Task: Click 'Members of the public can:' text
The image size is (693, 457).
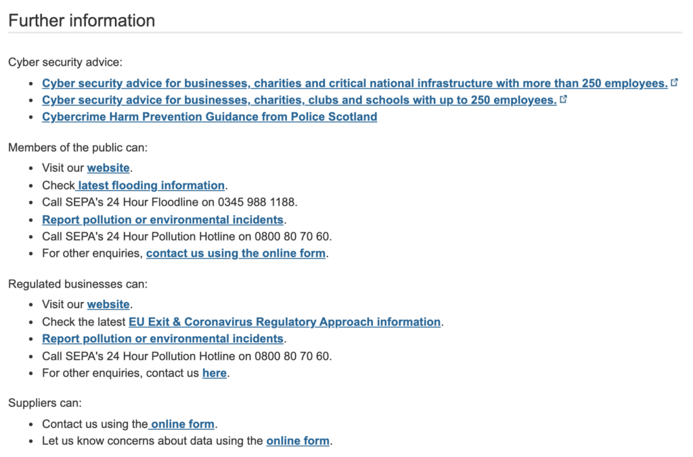Action: click(78, 148)
